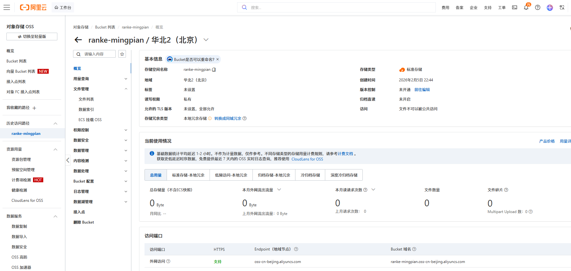This screenshot has height=271, width=571.
Task: Show help for Endpoint (地域节点)
Action: coord(296,249)
